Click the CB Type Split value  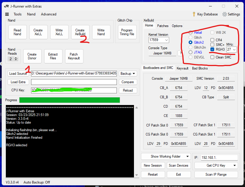[x=226, y=97]
